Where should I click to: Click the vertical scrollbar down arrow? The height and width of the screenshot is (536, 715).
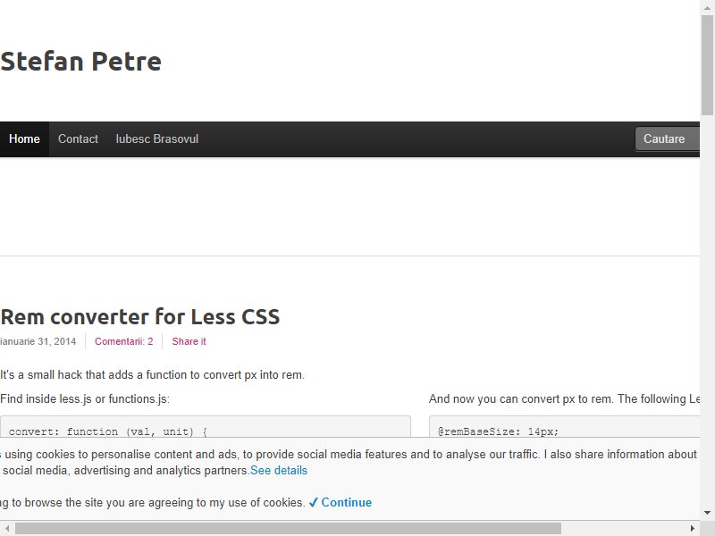(707, 513)
